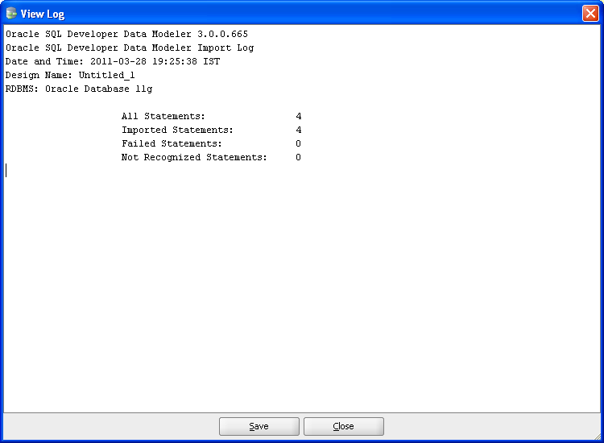Click the 'Oracle SQL Developer Data Modeler Import Log' line
Viewport: 604px width, 443px height.
tap(130, 48)
